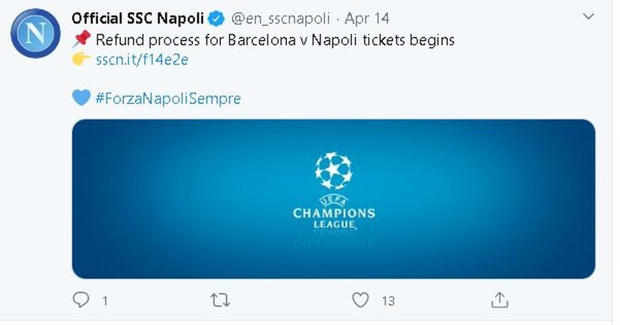Click the red pushpin emoji
This screenshot has width=620, height=325.
coord(81,40)
